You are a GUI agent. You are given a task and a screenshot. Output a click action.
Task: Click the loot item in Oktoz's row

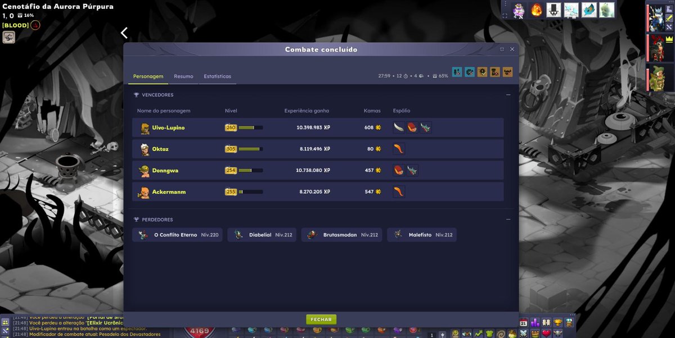(x=399, y=149)
